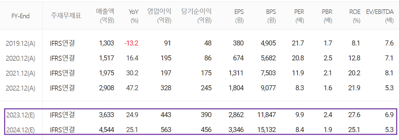The width and height of the screenshot is (399, 140).
Task: Select the 4,905 BPS value
Action: [268, 43]
